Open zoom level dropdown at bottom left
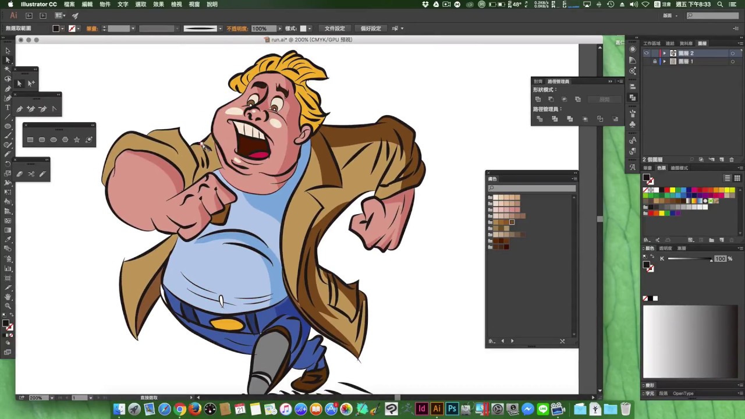The width and height of the screenshot is (745, 419). (x=52, y=397)
